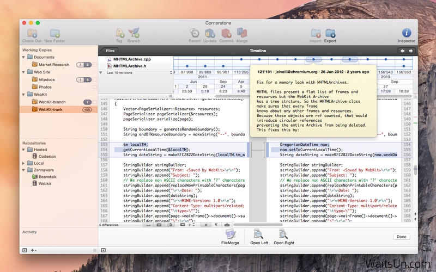Tick the checkbox beside Photos

pos(94,87)
